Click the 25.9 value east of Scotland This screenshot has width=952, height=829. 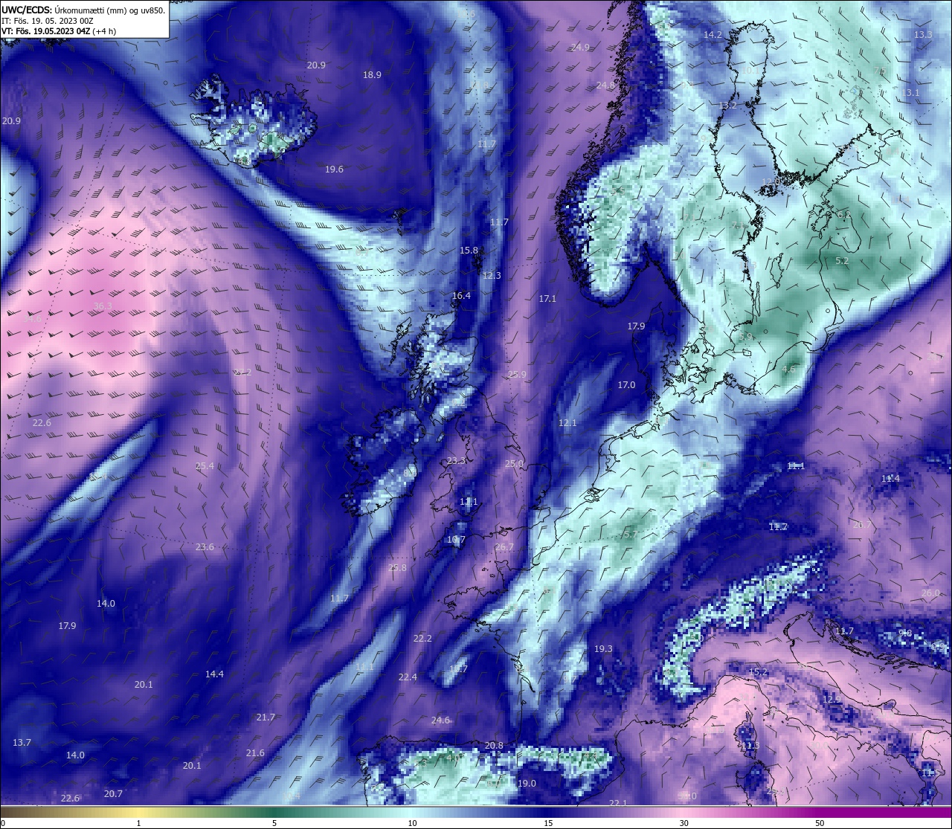pyautogui.click(x=517, y=375)
